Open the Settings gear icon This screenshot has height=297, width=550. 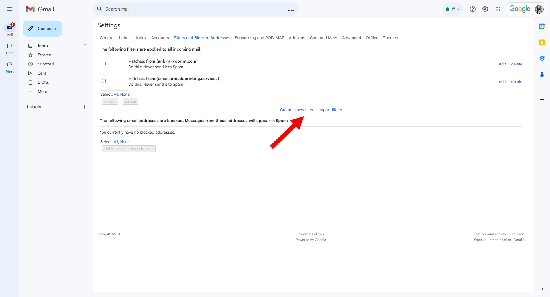click(x=485, y=9)
